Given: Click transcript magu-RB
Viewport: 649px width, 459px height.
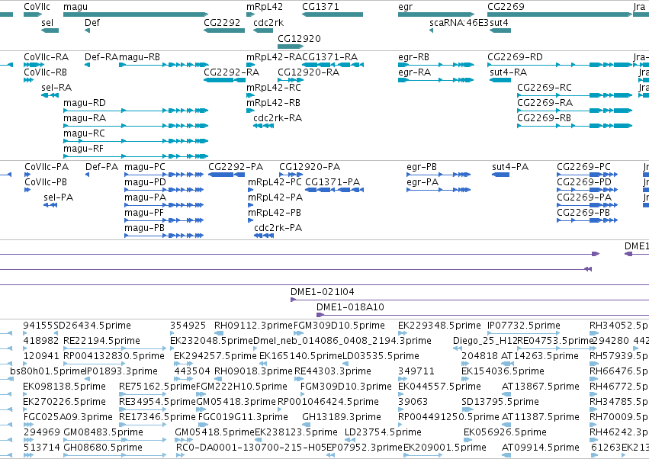Looking at the screenshot, I should click(140, 57).
